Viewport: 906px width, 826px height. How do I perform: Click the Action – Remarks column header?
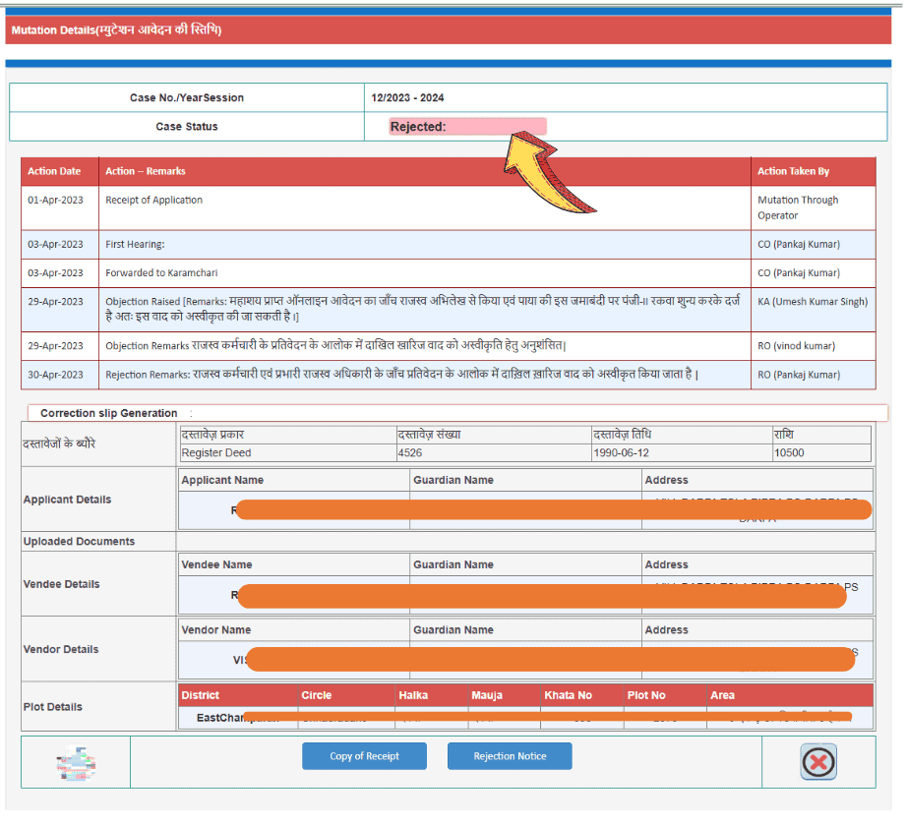[146, 171]
